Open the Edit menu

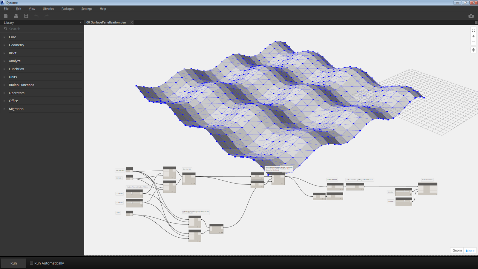tap(19, 9)
